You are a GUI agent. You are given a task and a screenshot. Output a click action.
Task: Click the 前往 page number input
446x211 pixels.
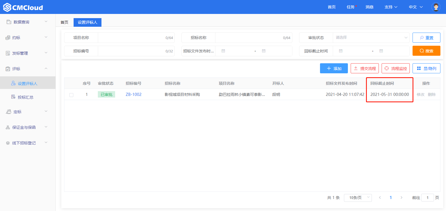click(428, 198)
